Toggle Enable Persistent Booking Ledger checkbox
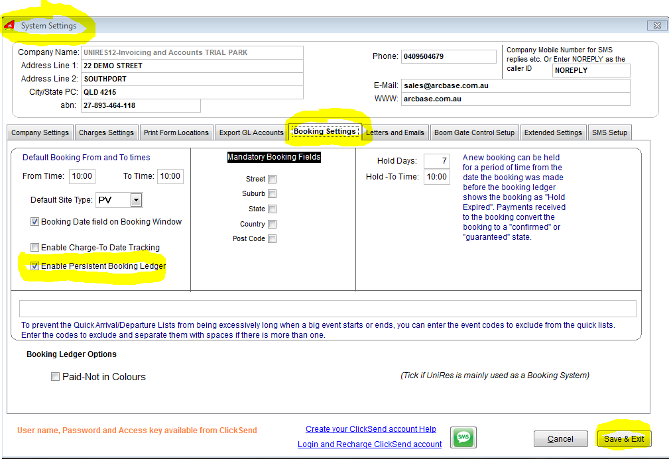669x459 pixels. tap(34, 266)
